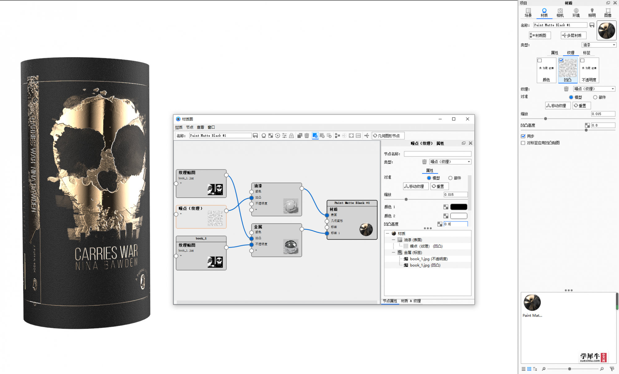Click the grid-with-circle icon in graph toolbar

[322, 136]
